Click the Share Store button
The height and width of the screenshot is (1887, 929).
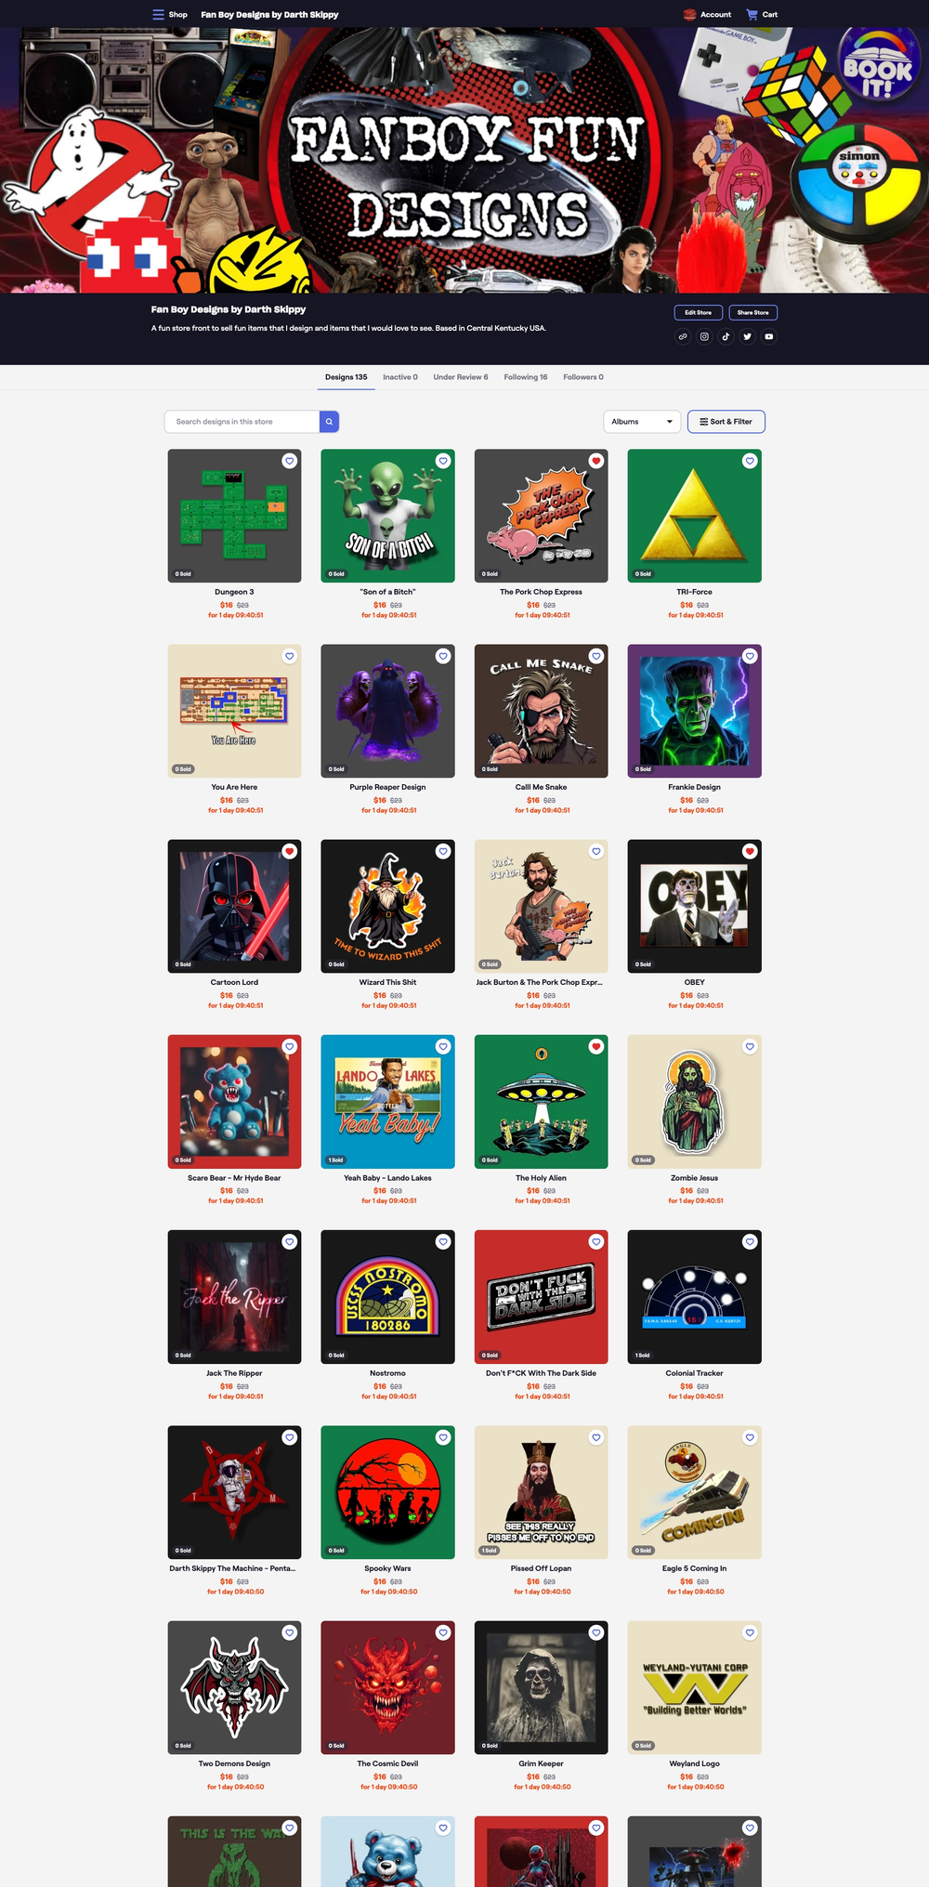[753, 312]
